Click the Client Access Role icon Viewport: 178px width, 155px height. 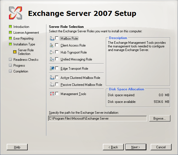51,45
